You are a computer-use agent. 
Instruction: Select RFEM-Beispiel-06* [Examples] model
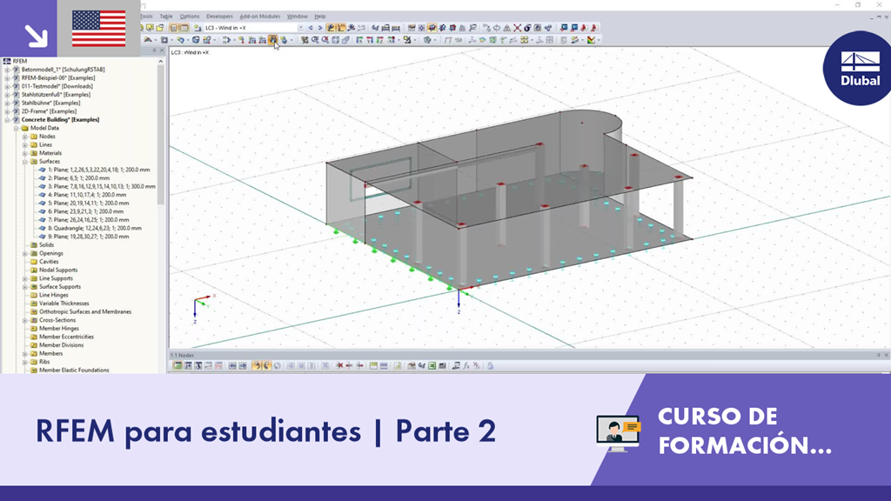tap(58, 77)
